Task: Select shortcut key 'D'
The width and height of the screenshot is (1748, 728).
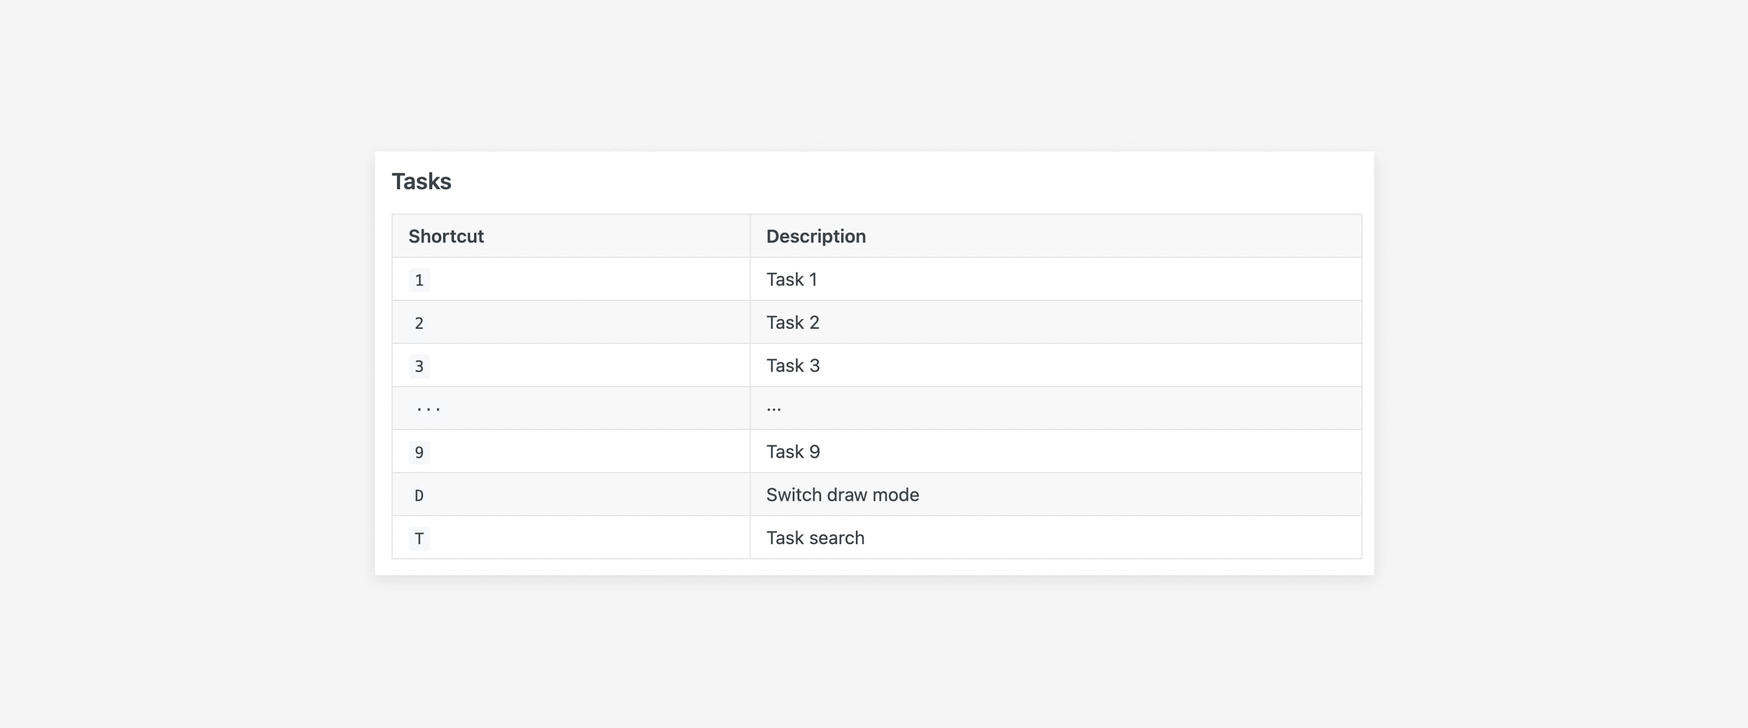Action: pos(419,495)
